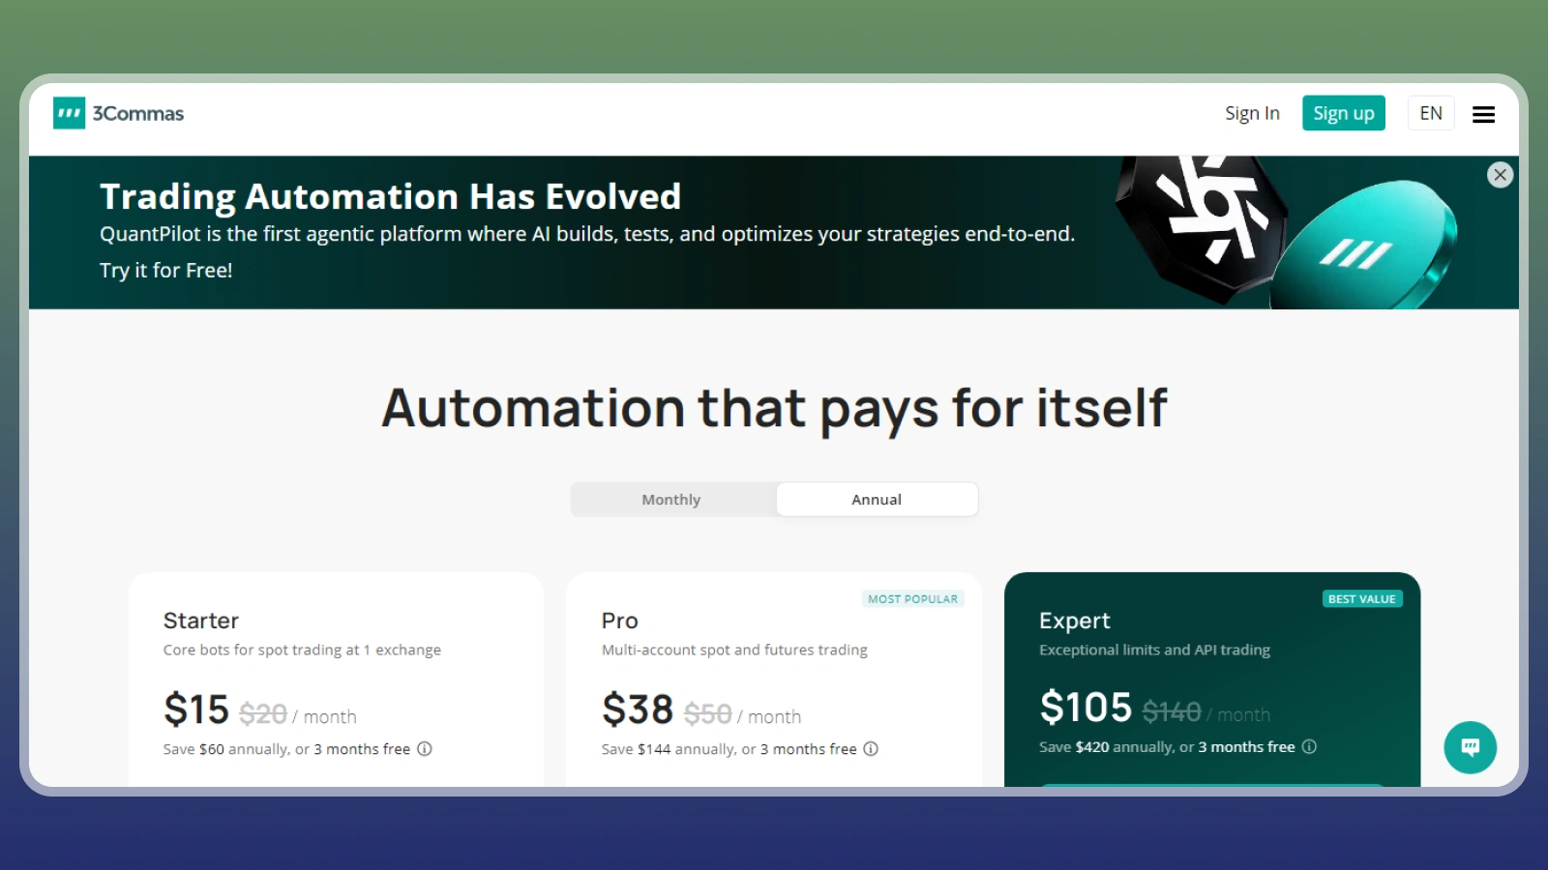Viewport: 1548px width, 870px height.
Task: Click the Starter plan title
Action: [x=201, y=621]
